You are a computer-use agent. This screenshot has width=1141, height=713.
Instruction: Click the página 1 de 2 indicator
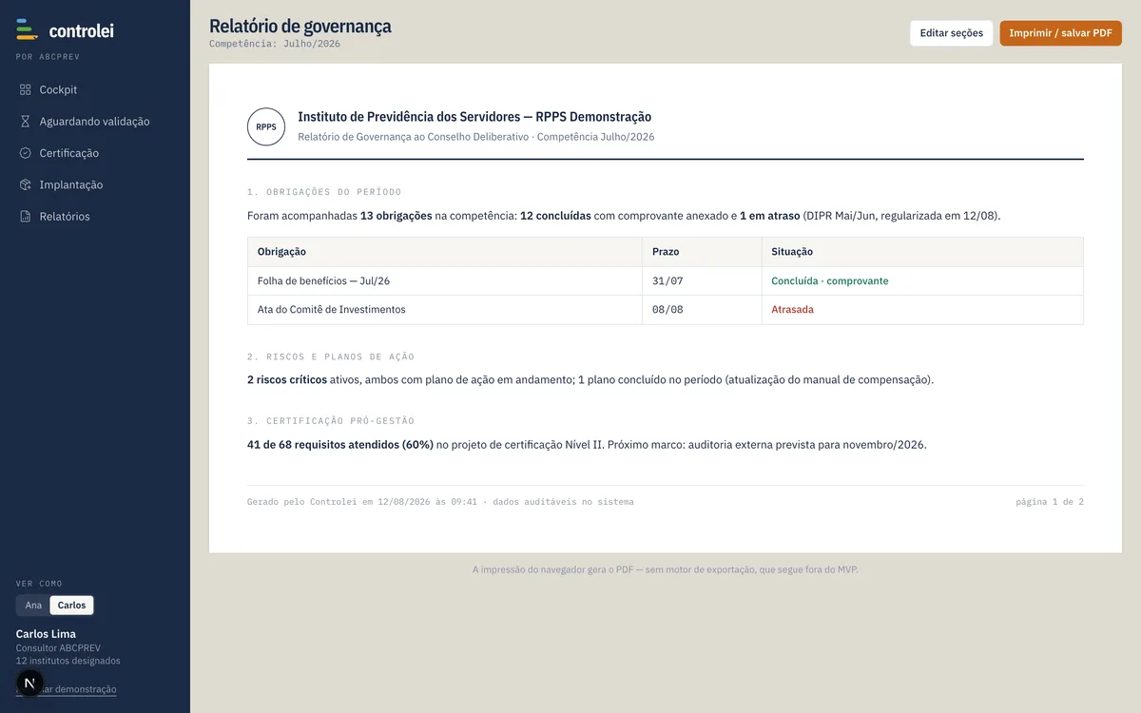1050,502
